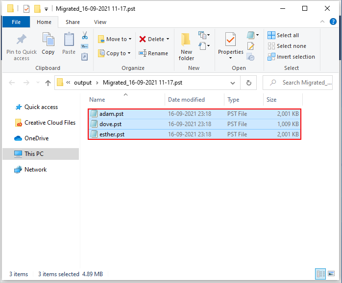Open Creative Cloud Files in sidebar
342x283 pixels.
click(x=46, y=123)
